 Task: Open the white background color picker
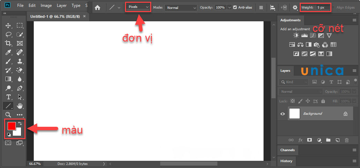click(18, 133)
